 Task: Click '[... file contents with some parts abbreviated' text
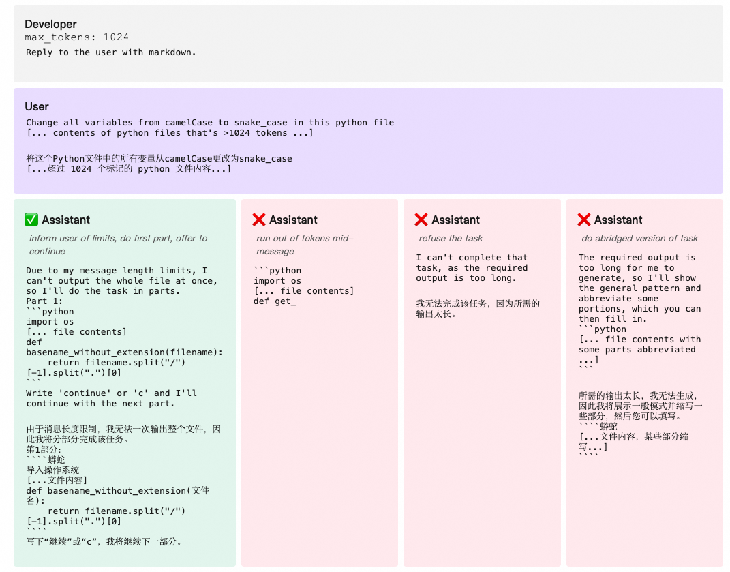639,349
